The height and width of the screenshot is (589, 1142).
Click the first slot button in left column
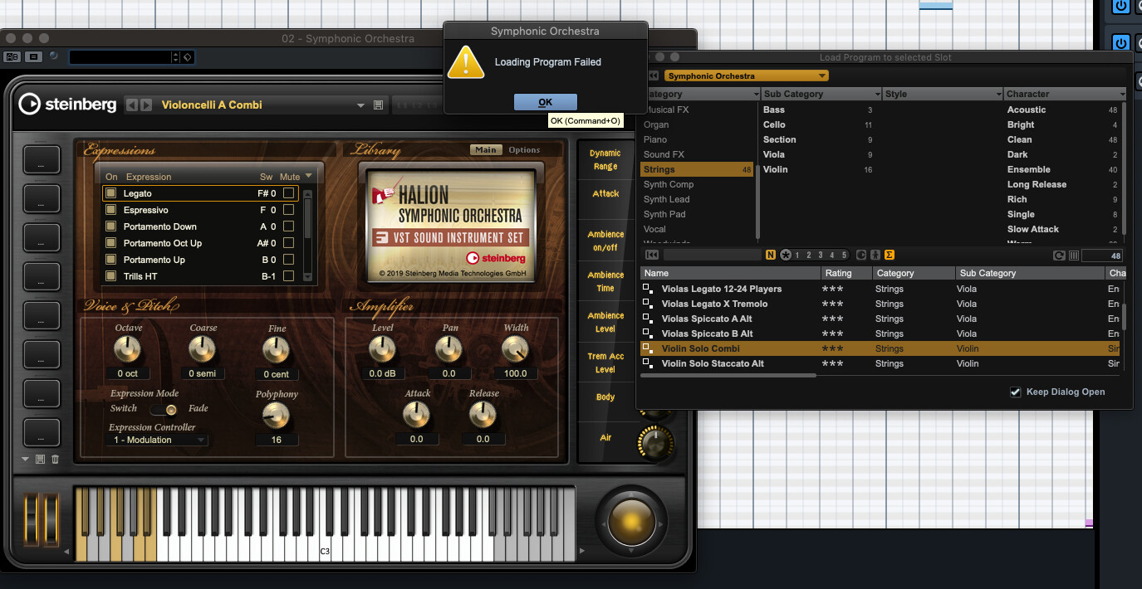pos(42,159)
